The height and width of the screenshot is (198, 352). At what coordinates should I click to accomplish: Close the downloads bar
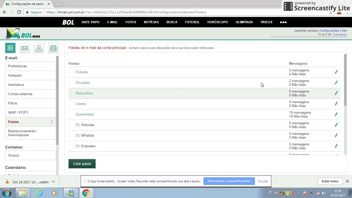347,181
